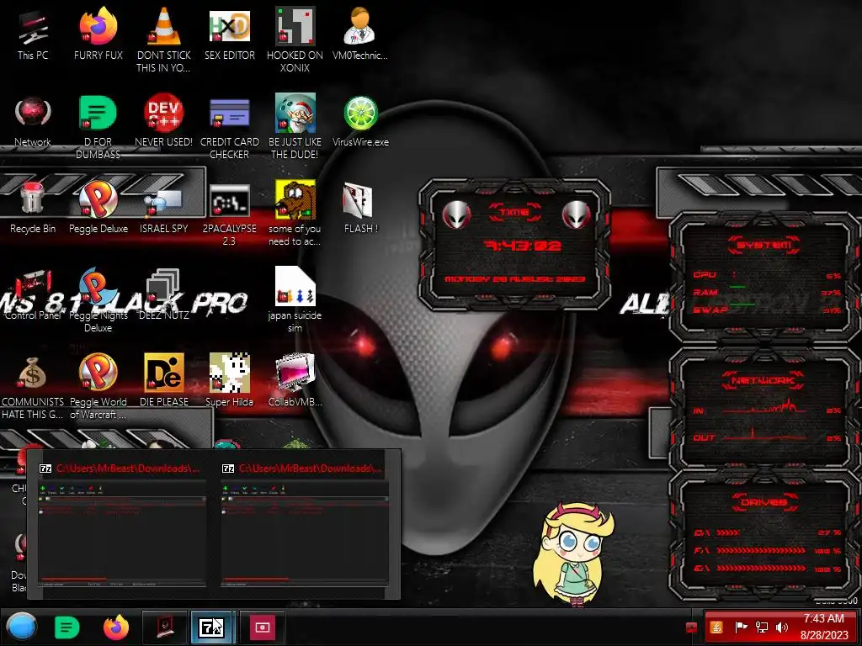Open the green notes app taskbar icon
The height and width of the screenshot is (646, 862).
pyautogui.click(x=67, y=627)
